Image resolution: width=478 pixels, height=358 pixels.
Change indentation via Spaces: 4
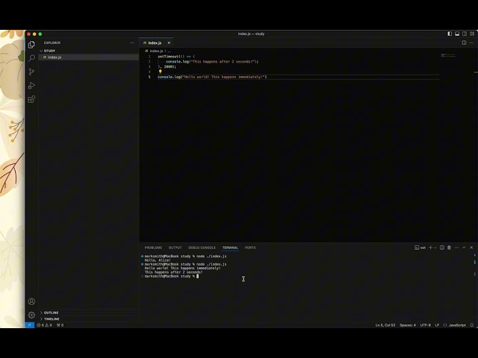click(408, 325)
